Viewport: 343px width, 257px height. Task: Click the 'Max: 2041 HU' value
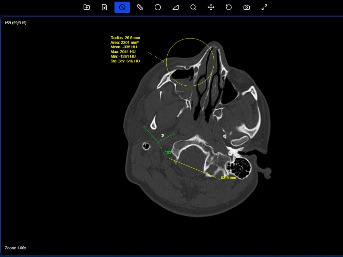click(123, 52)
